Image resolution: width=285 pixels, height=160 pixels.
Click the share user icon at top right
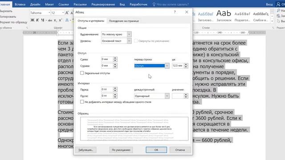(278, 4)
